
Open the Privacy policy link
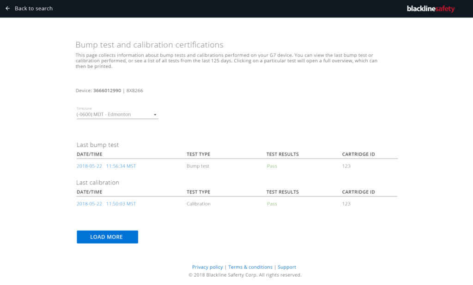[x=207, y=267]
